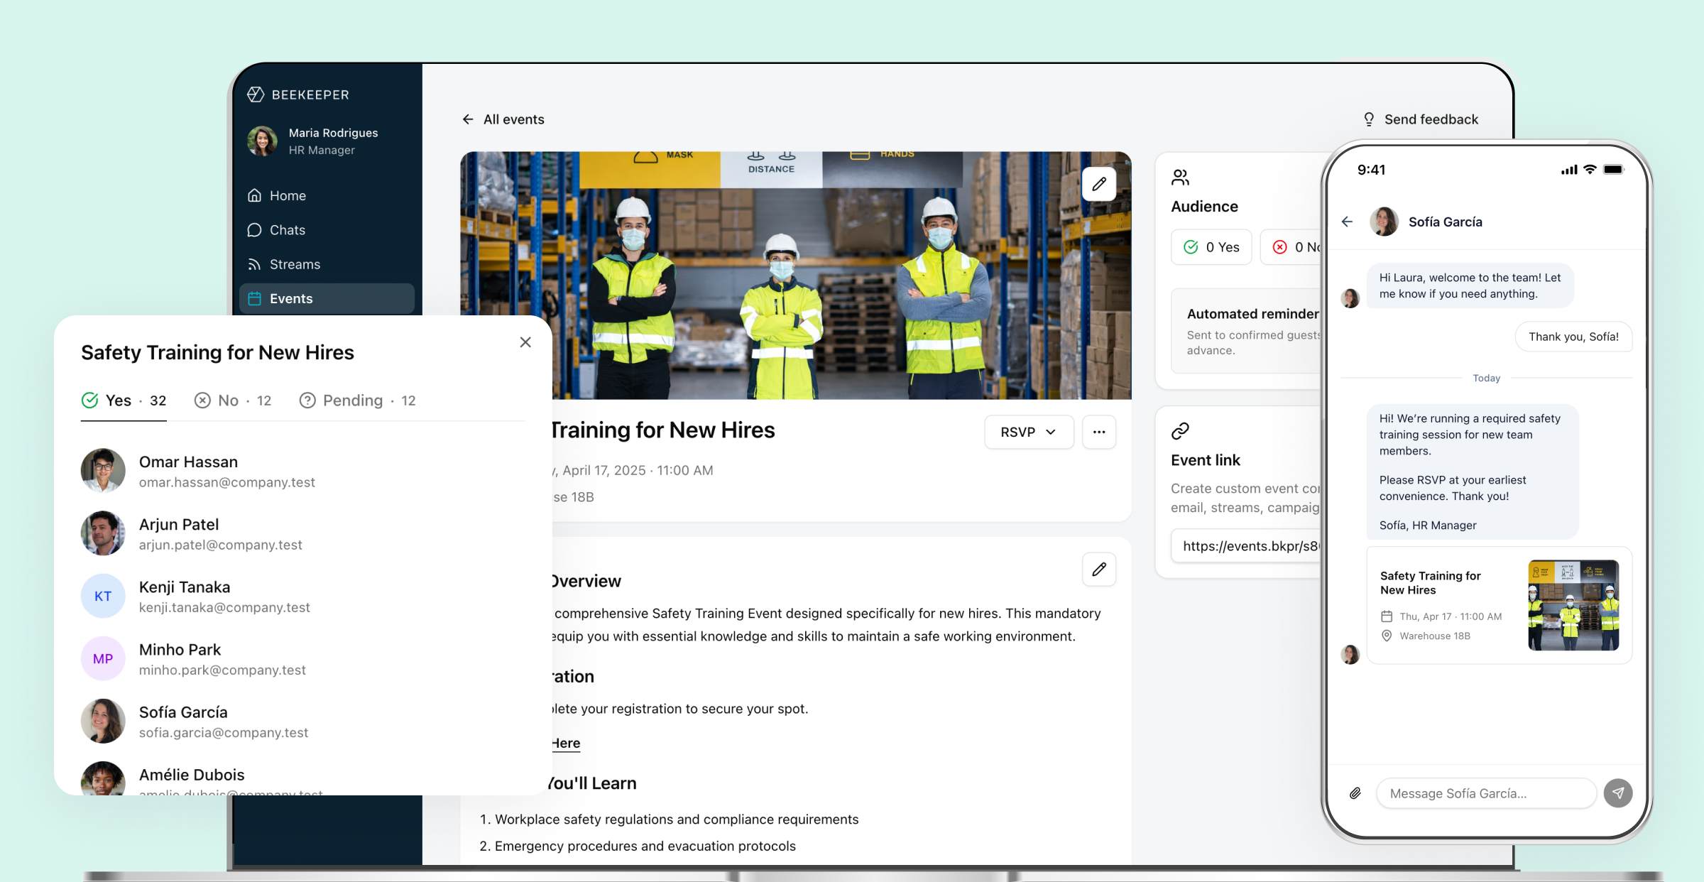The height and width of the screenshot is (882, 1704).
Task: Open the Safety Training event card thumbnail
Action: coord(1573,605)
